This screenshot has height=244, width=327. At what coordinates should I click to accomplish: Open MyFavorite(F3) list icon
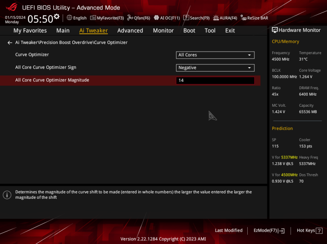click(x=93, y=18)
